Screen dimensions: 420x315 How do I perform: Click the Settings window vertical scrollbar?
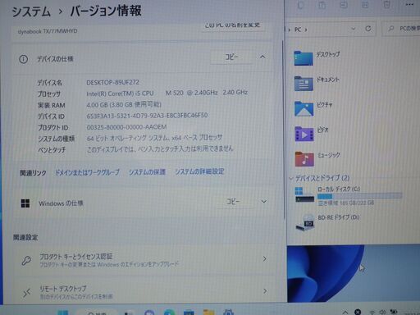tap(283, 129)
